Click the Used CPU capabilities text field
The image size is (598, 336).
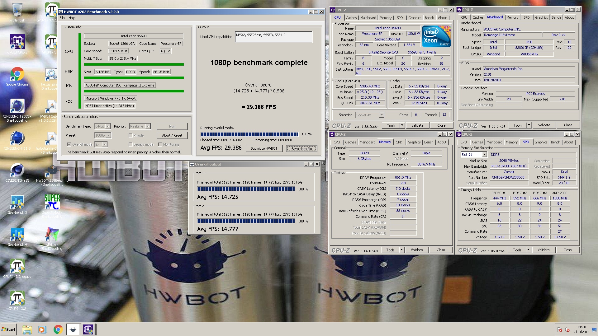coord(274,37)
